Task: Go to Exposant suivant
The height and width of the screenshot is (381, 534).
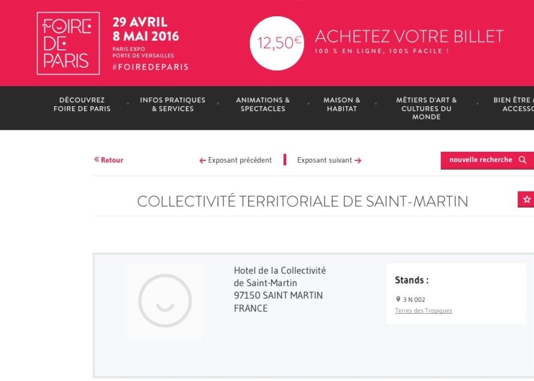Action: pos(324,160)
